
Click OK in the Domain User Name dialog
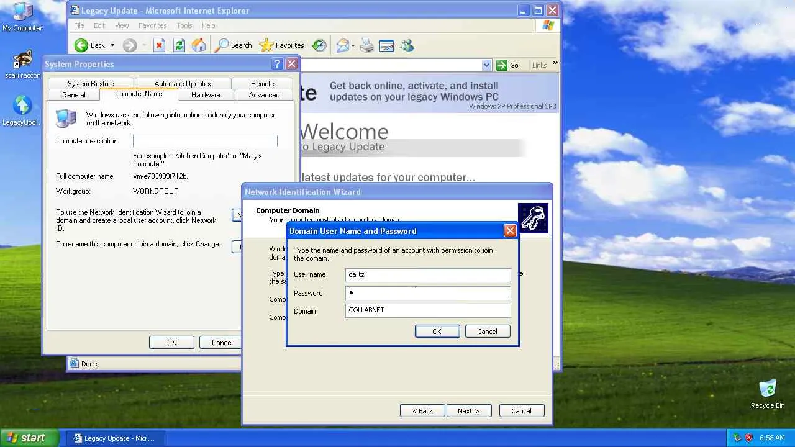click(x=437, y=332)
